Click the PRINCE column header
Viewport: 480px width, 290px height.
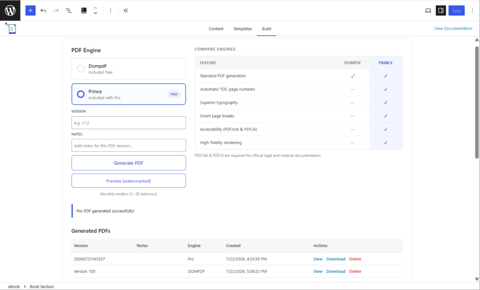(385, 63)
